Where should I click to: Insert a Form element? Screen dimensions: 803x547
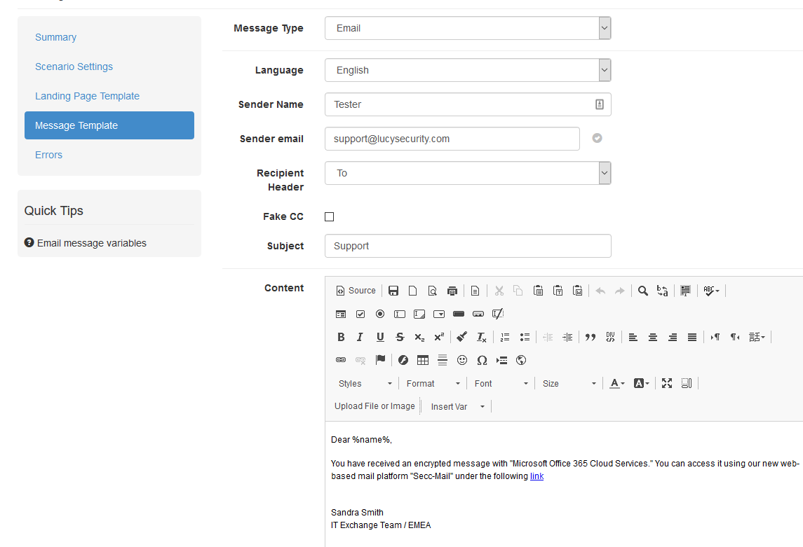point(341,314)
